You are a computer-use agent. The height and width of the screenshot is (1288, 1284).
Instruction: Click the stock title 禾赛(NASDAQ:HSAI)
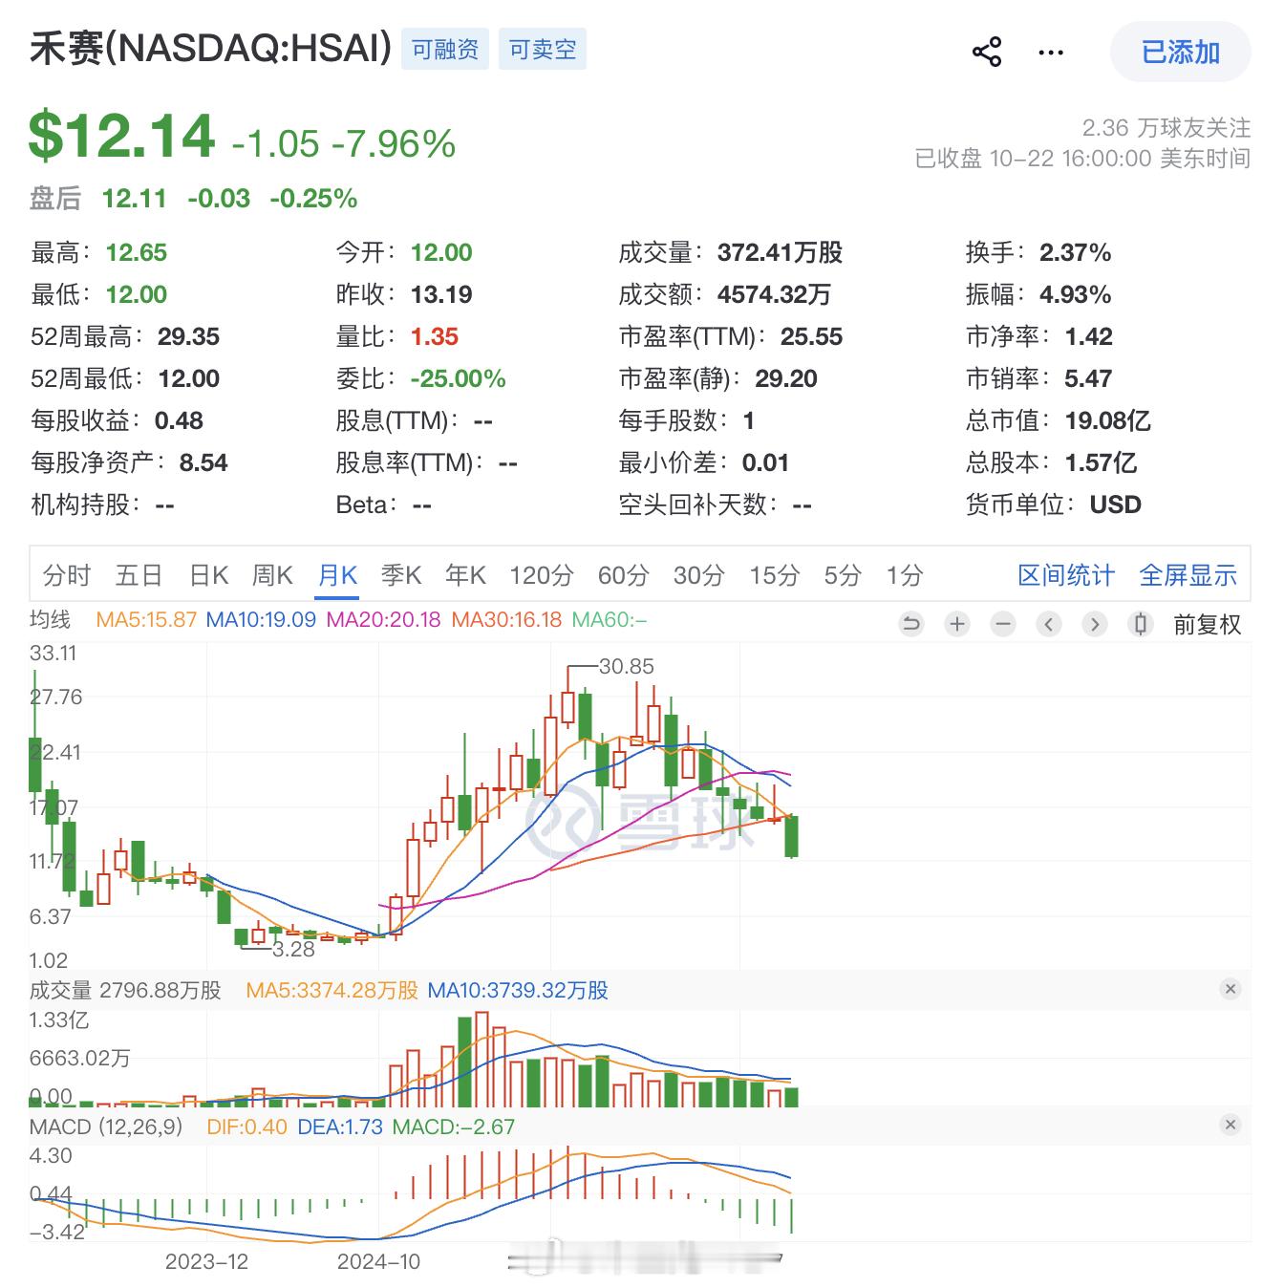[x=210, y=48]
